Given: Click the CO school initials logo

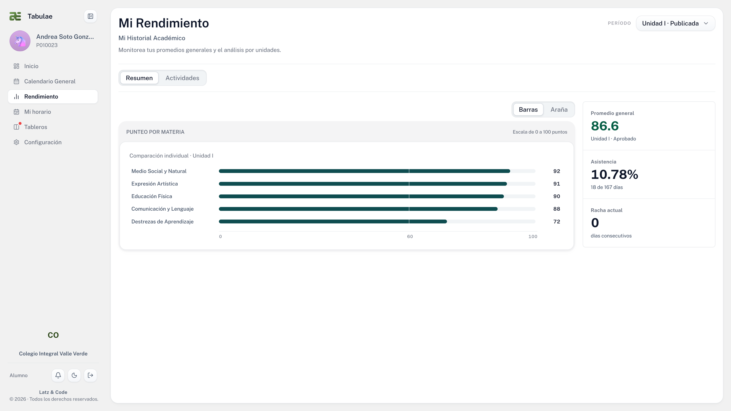Looking at the screenshot, I should [x=53, y=335].
